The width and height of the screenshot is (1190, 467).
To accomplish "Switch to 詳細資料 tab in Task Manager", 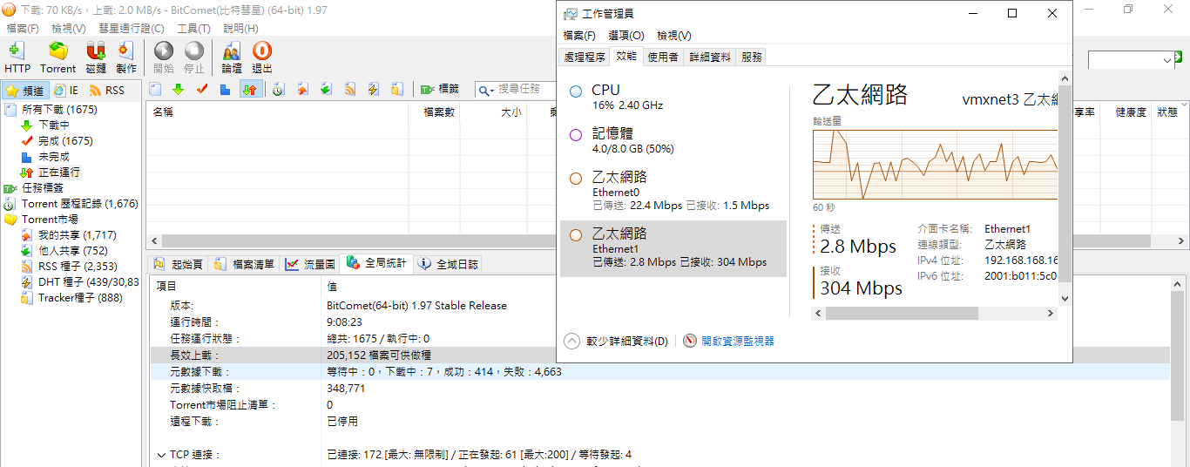I will click(710, 57).
